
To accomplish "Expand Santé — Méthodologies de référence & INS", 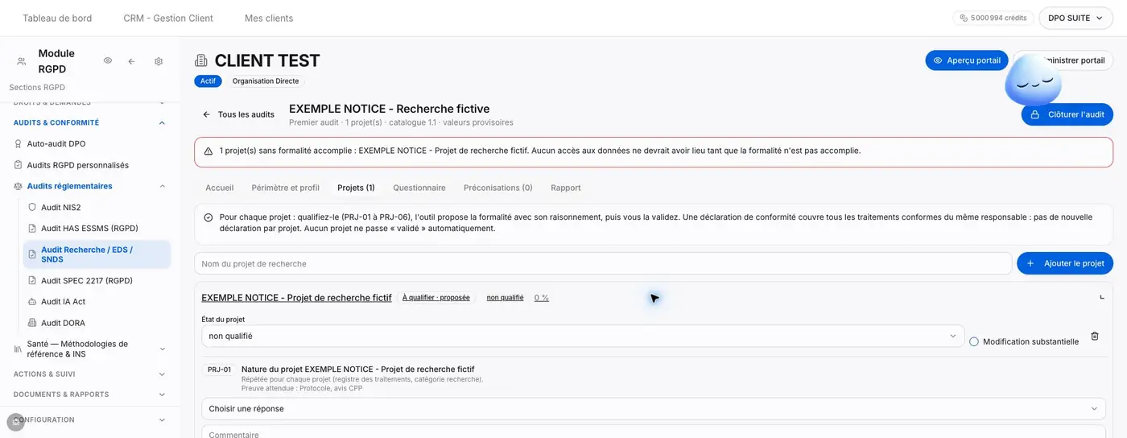I will (x=162, y=349).
